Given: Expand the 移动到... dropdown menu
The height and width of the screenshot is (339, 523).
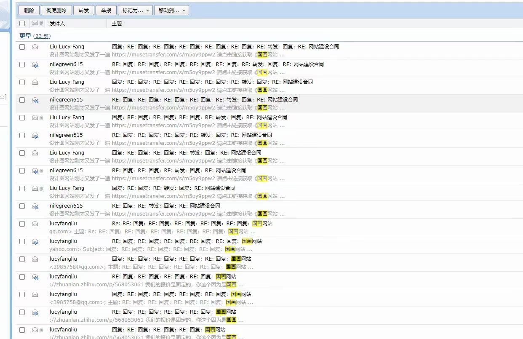Looking at the screenshot, I should (171, 11).
